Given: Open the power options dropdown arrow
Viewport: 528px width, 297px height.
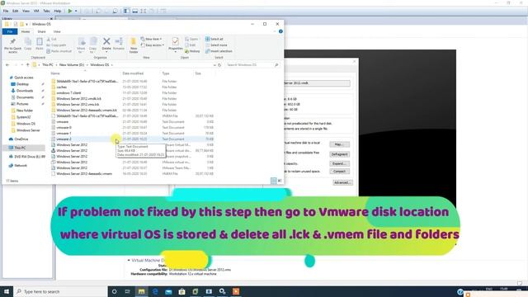Looking at the screenshot, I should tap(76, 11).
